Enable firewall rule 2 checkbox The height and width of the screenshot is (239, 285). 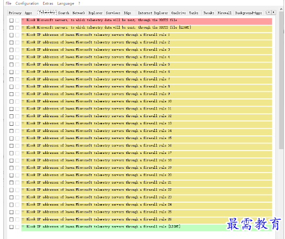11,43
